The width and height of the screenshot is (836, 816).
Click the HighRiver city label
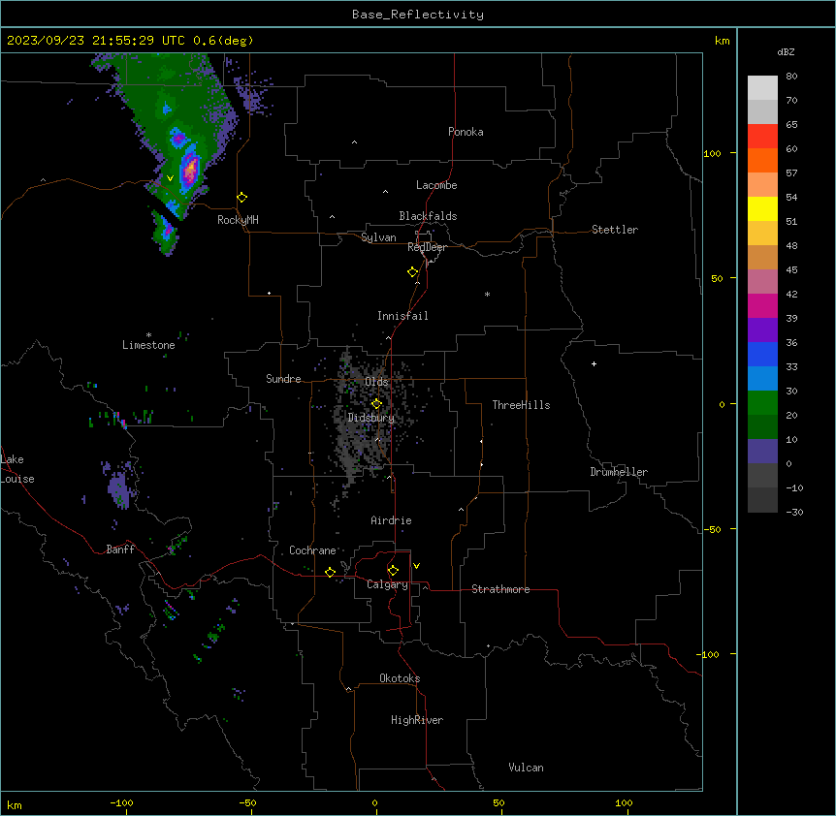pos(417,720)
